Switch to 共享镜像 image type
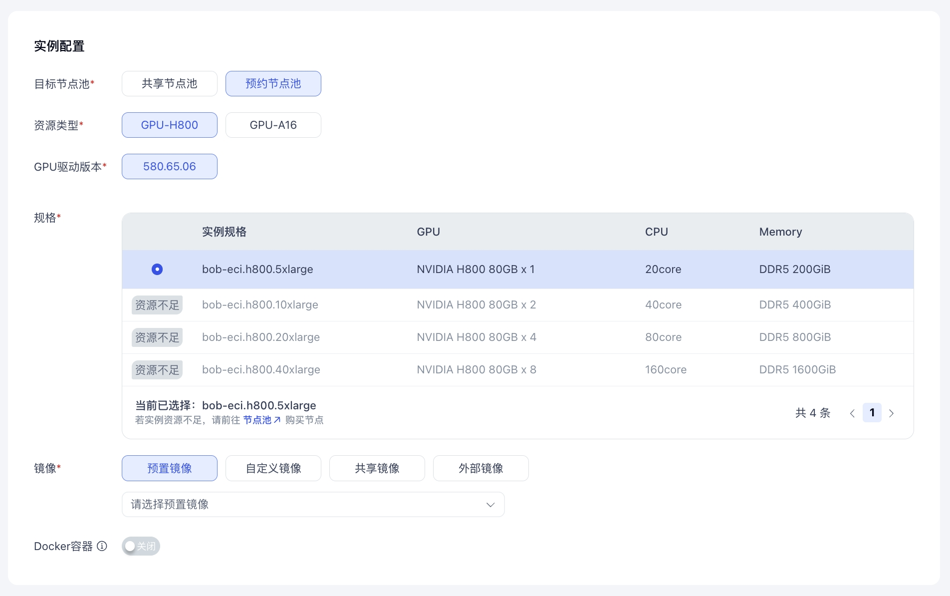The width and height of the screenshot is (950, 596). point(377,468)
